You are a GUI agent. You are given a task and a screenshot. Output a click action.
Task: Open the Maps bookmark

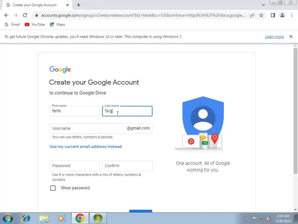pos(57,24)
